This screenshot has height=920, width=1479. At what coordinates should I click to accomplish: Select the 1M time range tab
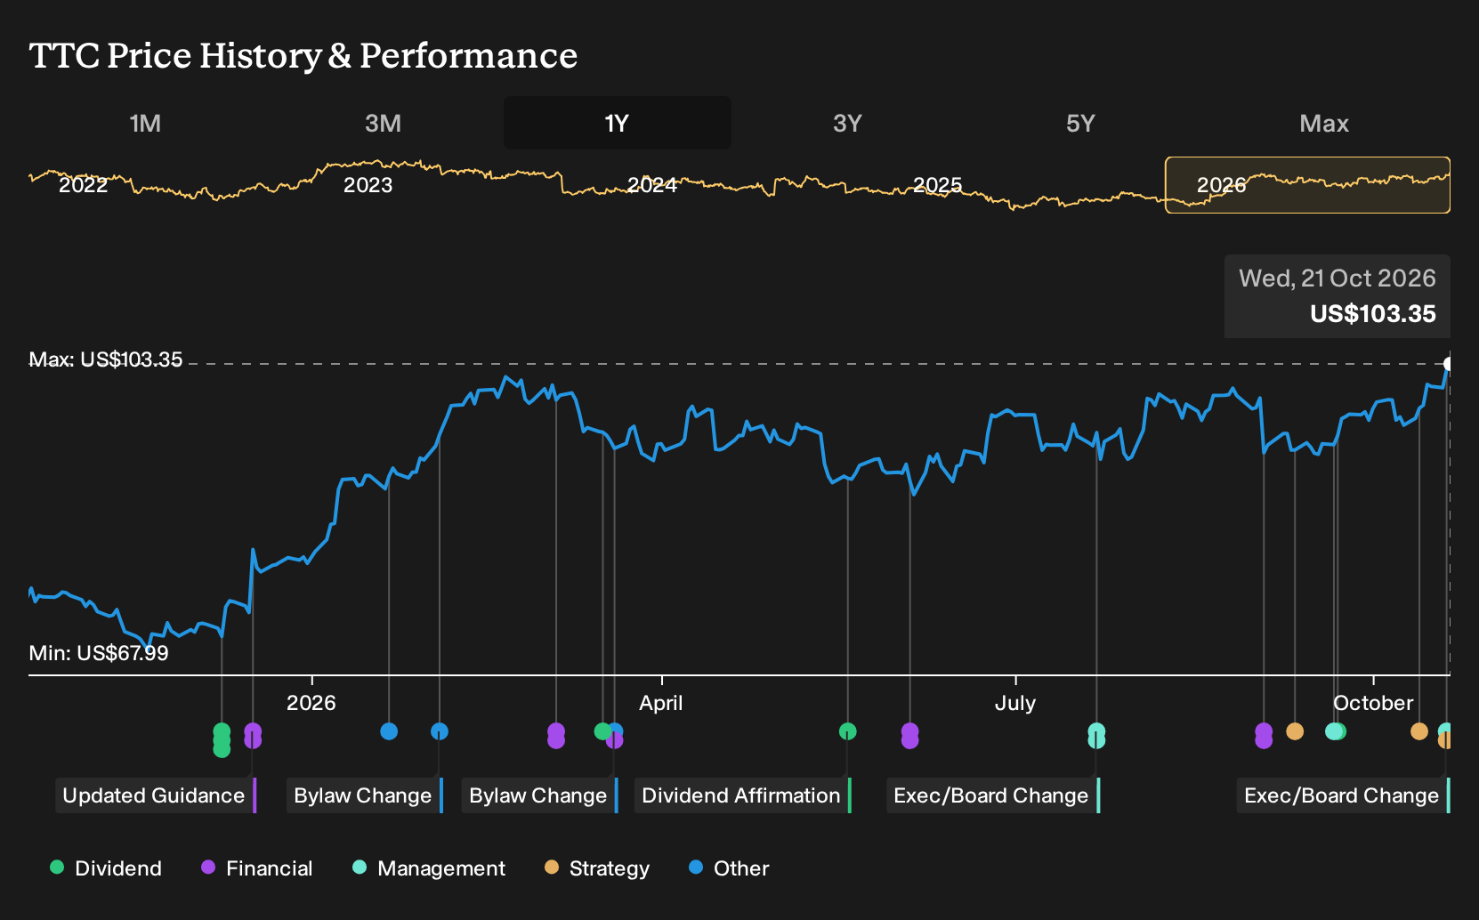point(145,123)
